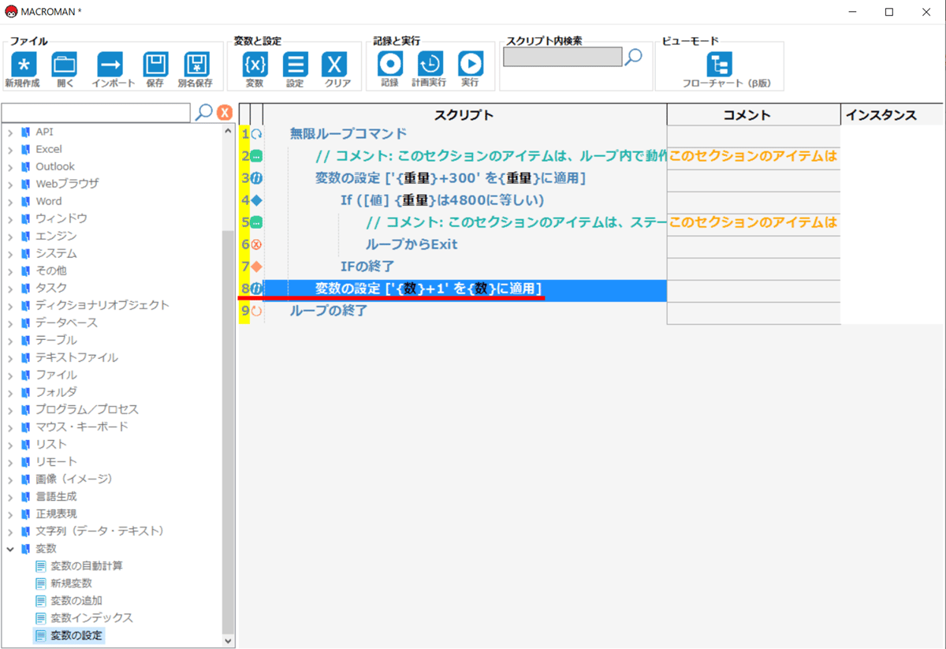Select the 正規表現 category row
This screenshot has width=946, height=649.
tap(56, 513)
